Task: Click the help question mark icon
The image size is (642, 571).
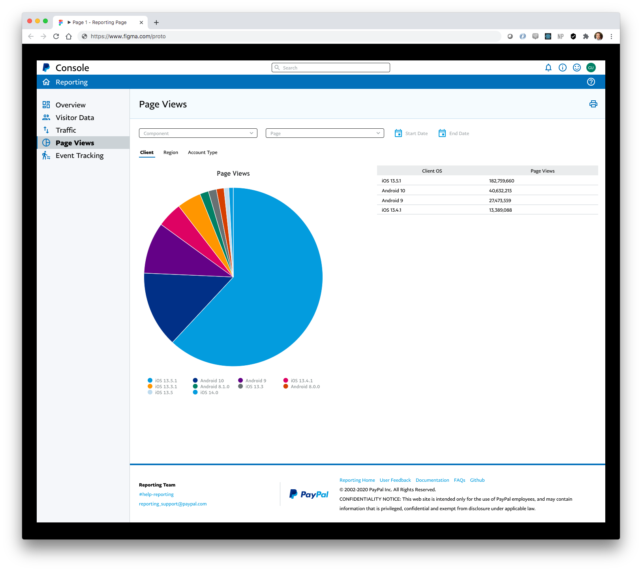Action: click(591, 82)
